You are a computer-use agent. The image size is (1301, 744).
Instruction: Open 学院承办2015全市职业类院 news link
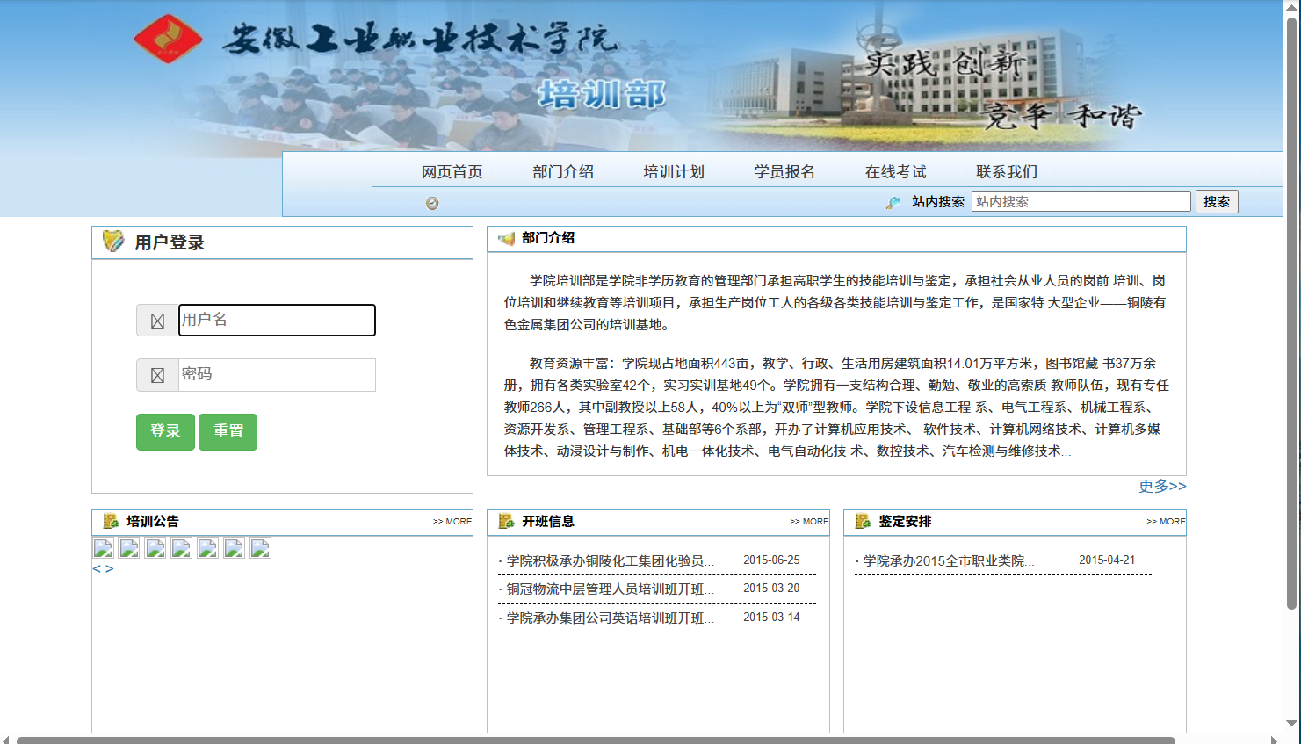949,560
